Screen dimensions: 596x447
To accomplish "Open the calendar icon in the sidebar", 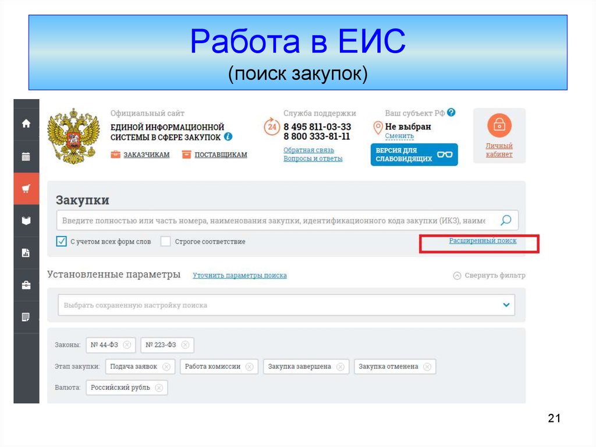I will point(26,157).
